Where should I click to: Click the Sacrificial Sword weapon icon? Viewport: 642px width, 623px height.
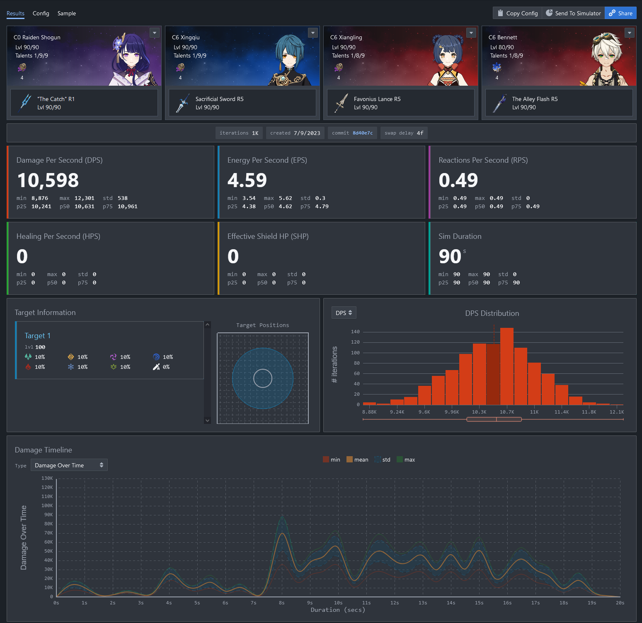pos(182,103)
